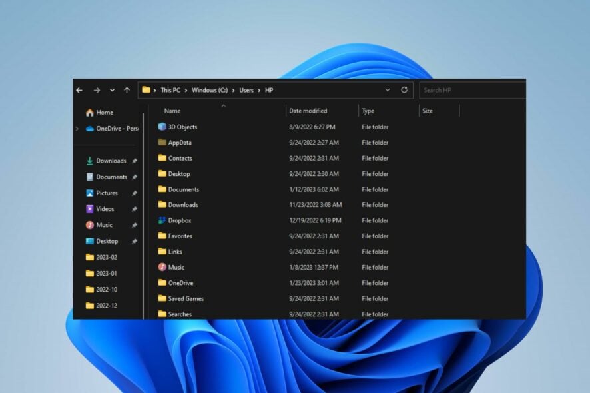Sort by the Date modified column header
Viewport: 590px width, 393px height.
coord(308,111)
